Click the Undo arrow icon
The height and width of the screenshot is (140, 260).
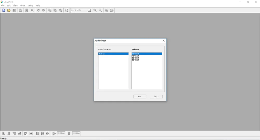click(x=38, y=10)
